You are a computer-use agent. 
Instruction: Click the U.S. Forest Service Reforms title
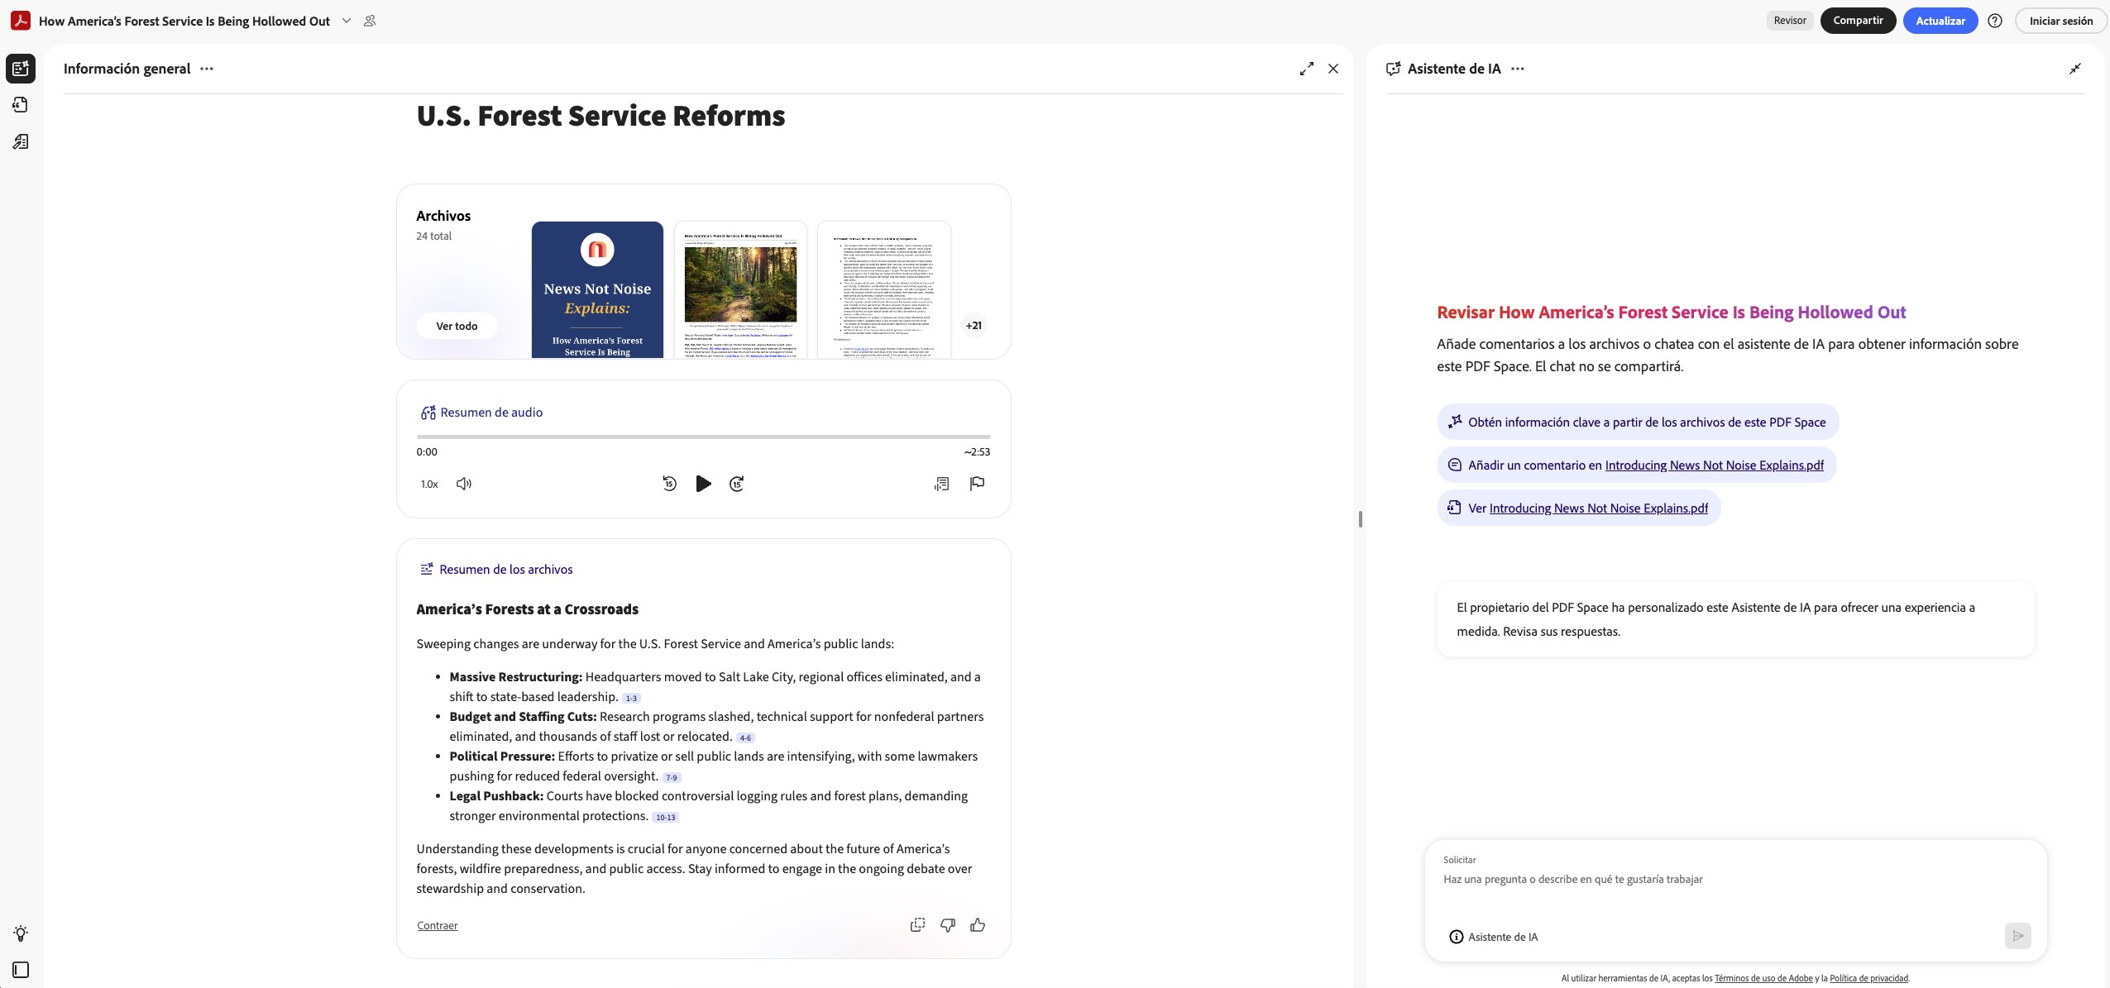click(x=600, y=116)
